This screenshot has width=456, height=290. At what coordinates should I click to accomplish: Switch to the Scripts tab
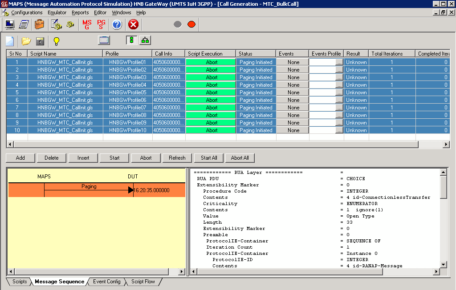[20, 282]
